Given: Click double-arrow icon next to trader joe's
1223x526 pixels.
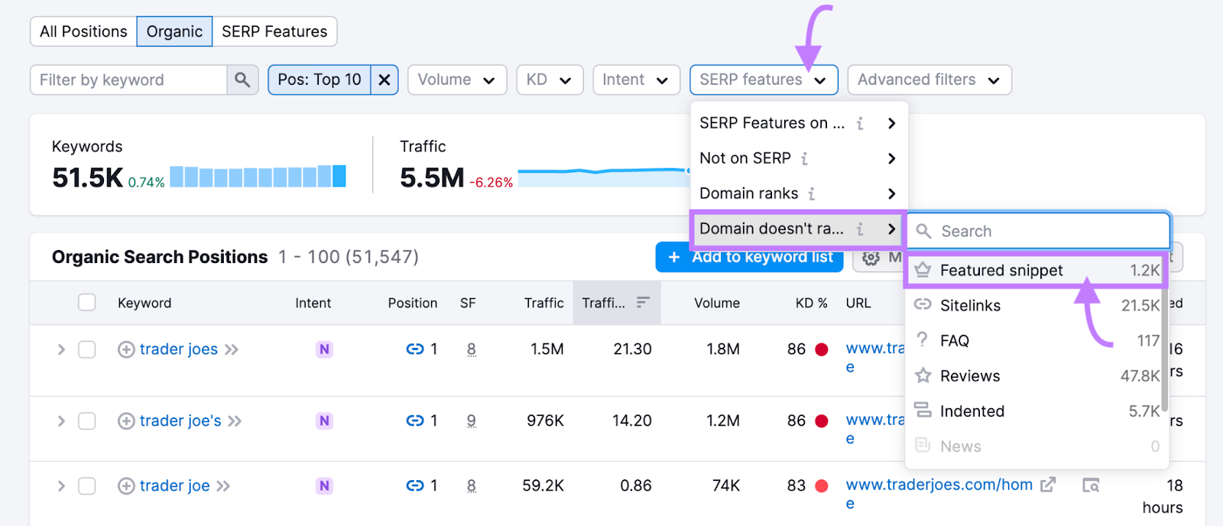Looking at the screenshot, I should coord(235,421).
